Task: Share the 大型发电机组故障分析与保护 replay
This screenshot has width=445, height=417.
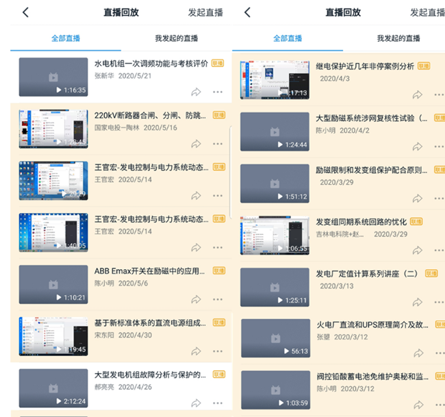Action: pos(196,403)
